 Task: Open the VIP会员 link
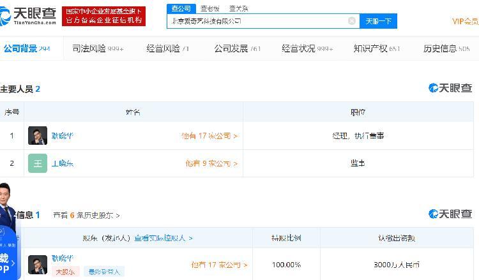(465, 21)
